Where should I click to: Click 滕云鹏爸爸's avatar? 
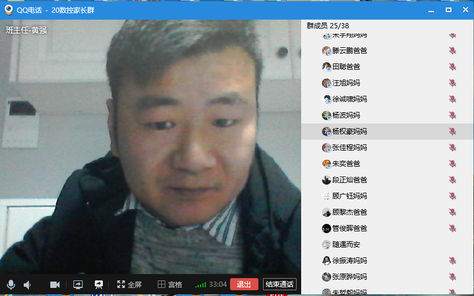pyautogui.click(x=327, y=51)
